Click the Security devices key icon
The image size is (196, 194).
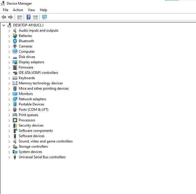(15, 125)
